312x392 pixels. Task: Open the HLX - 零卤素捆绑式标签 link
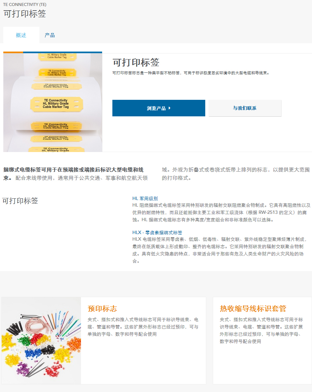pos(157,232)
